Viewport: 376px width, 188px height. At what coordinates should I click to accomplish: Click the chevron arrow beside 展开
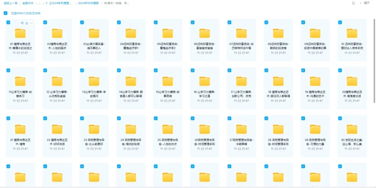[x=361, y=3]
